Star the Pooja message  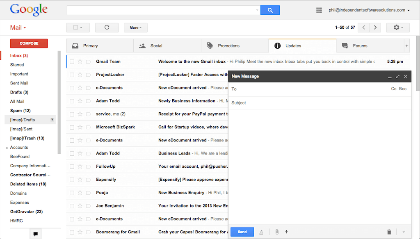80,193
